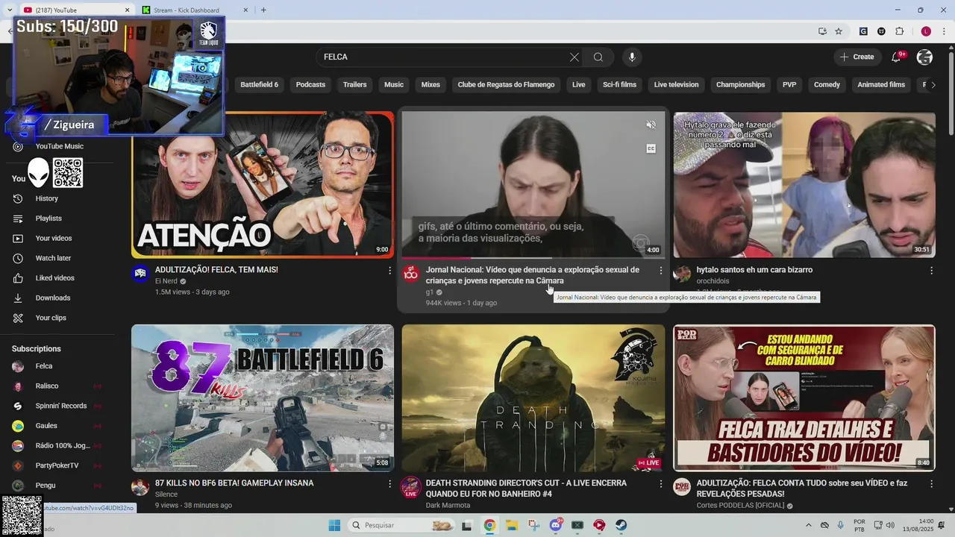Open YouTube notifications bell
This screenshot has width=955, height=537.
[897, 57]
